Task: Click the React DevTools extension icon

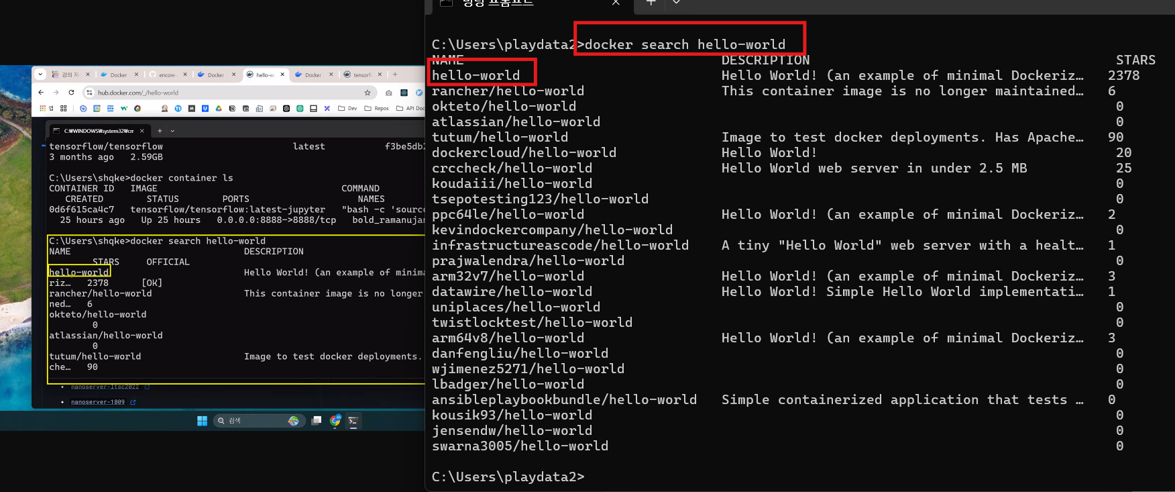Action: (x=404, y=93)
